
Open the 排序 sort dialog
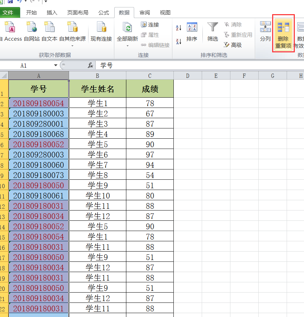pyautogui.click(x=192, y=32)
